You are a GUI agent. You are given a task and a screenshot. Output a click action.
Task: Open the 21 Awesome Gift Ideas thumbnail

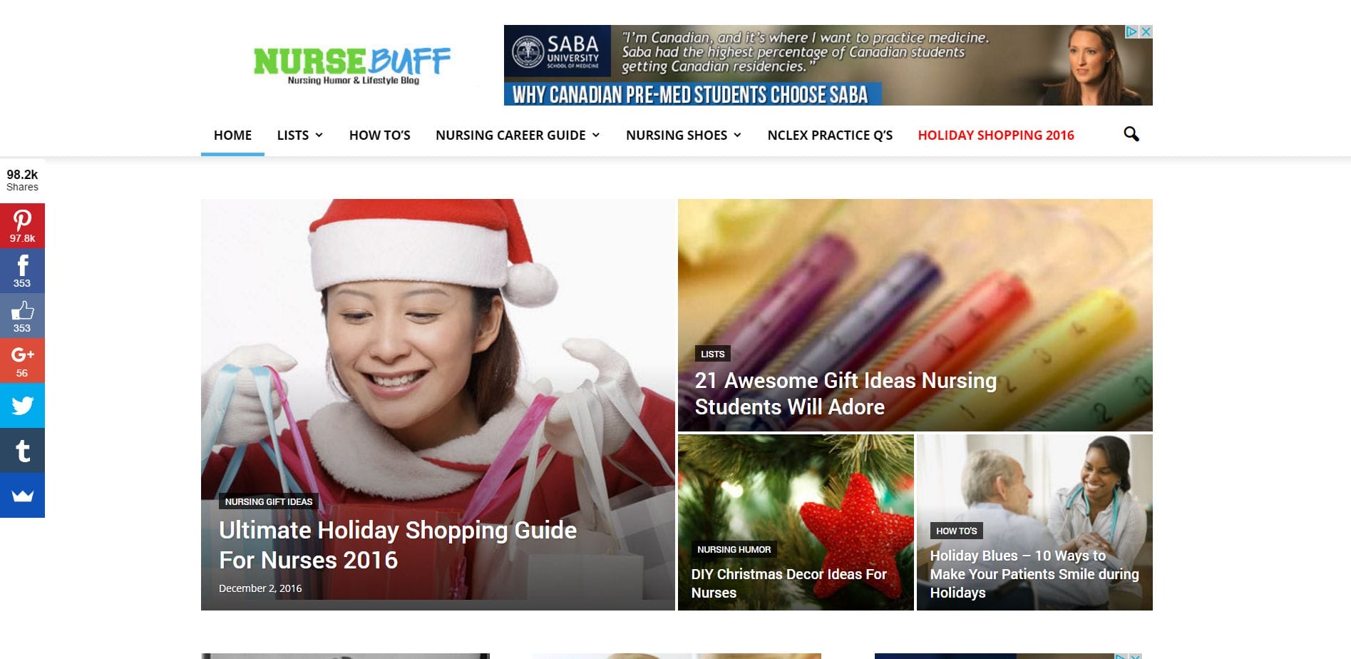click(915, 315)
